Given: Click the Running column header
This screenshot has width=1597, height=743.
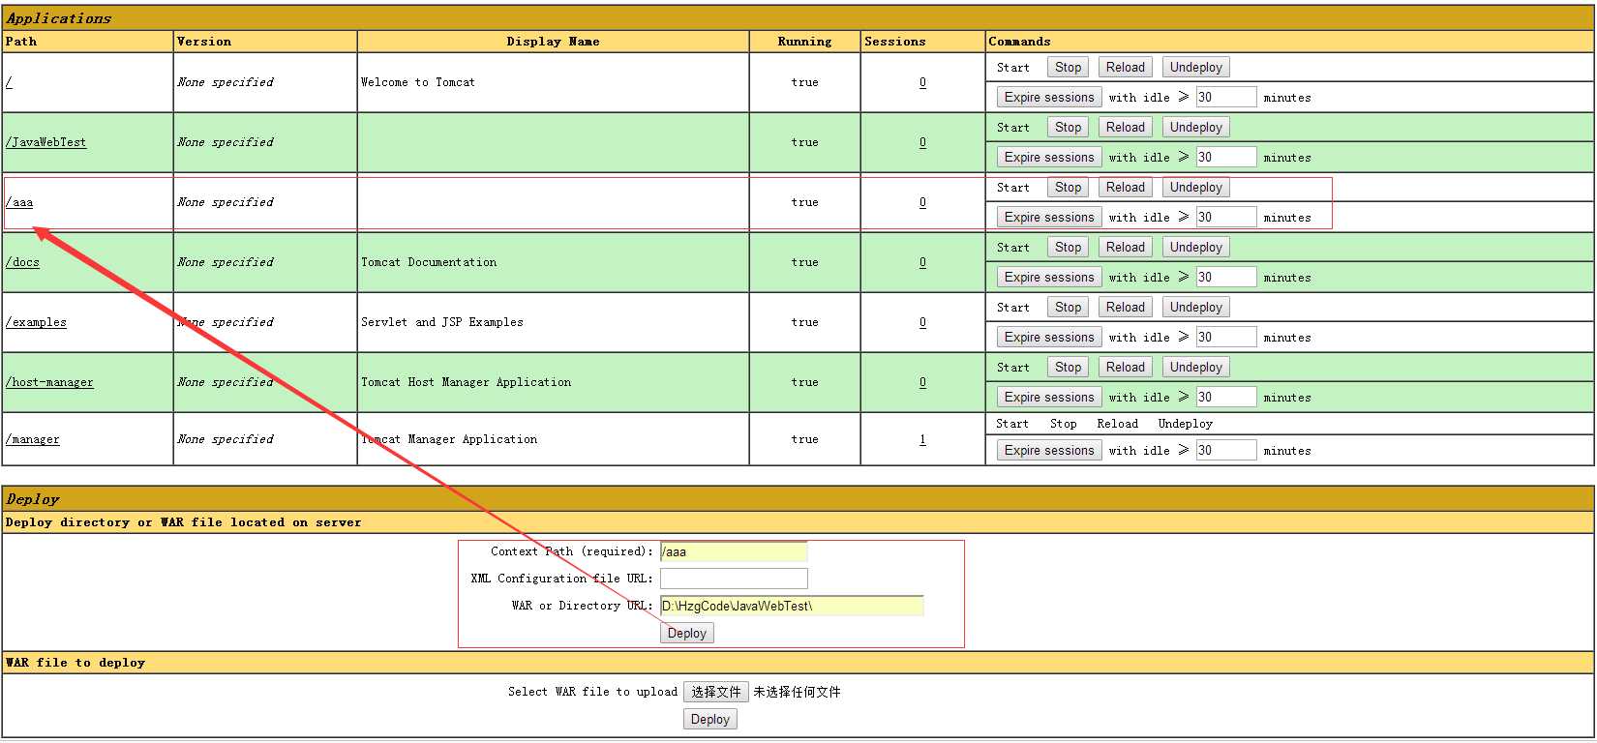Looking at the screenshot, I should click(804, 42).
